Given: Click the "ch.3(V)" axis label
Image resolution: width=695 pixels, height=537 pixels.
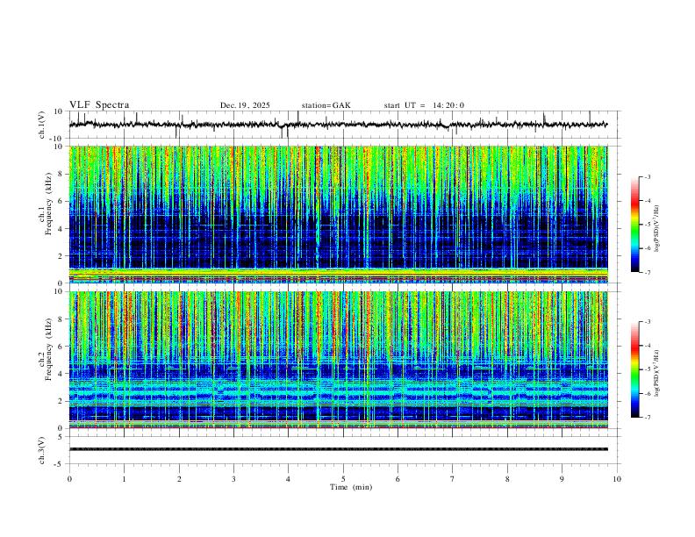Looking at the screenshot, I should coord(42,450).
